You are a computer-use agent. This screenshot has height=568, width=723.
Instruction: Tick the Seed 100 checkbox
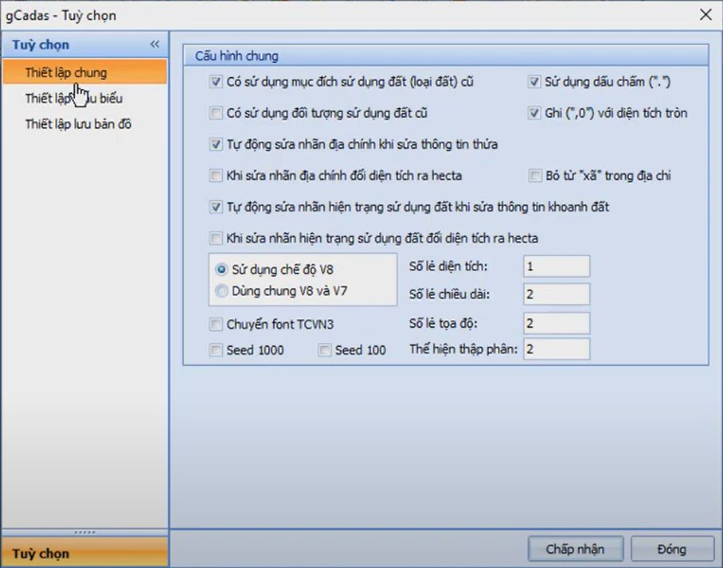point(324,350)
